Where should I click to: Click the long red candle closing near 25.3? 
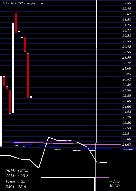coord(28,76)
